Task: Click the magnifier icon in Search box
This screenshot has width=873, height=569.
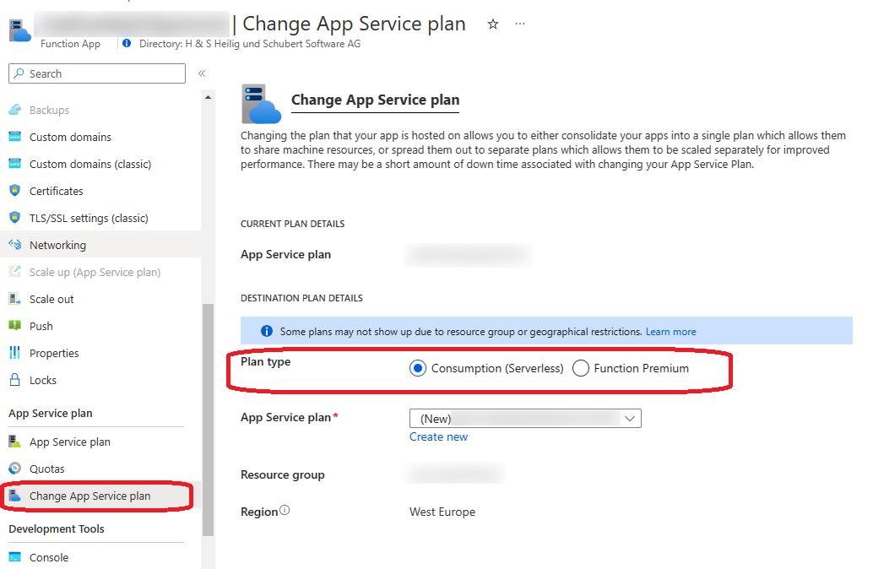Action: tap(19, 73)
